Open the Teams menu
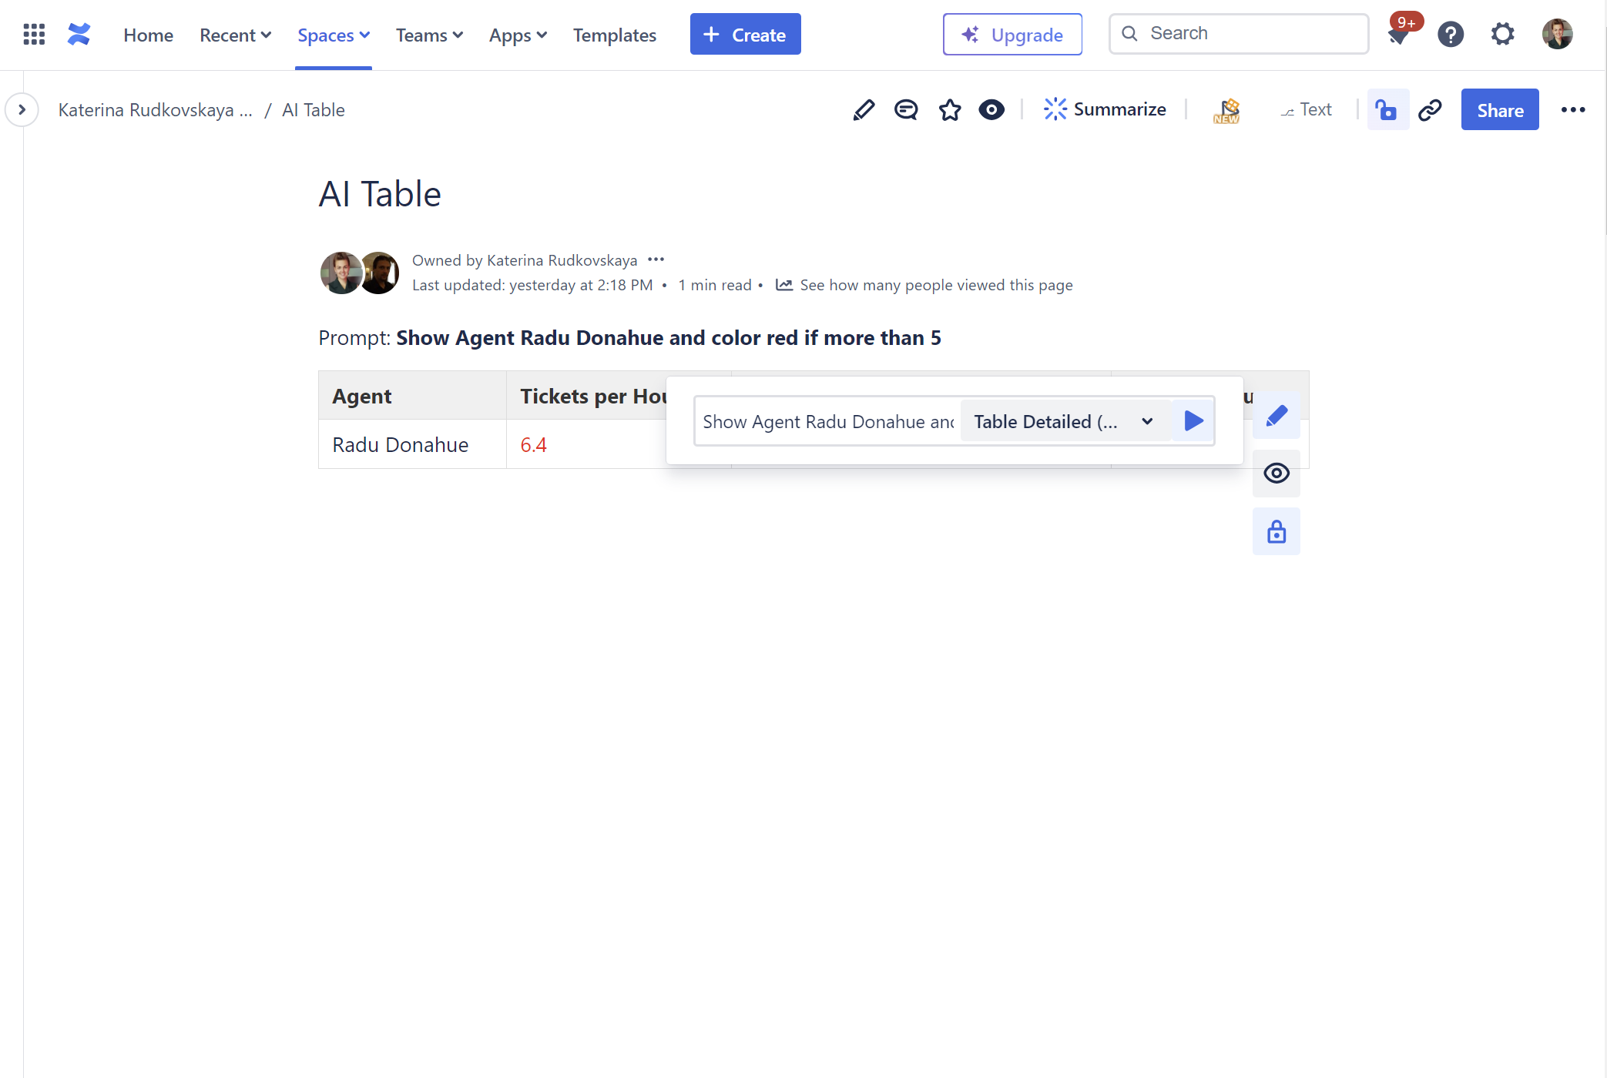This screenshot has height=1078, width=1607. point(429,35)
